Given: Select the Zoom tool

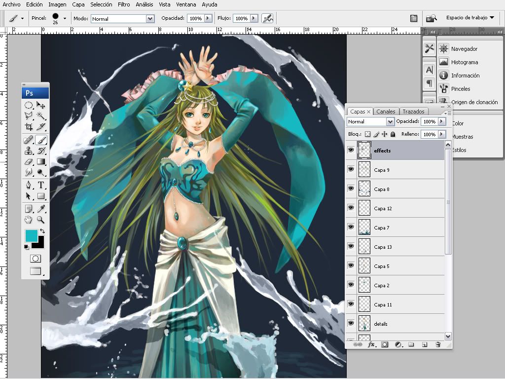Looking at the screenshot, I should pyautogui.click(x=41, y=220).
